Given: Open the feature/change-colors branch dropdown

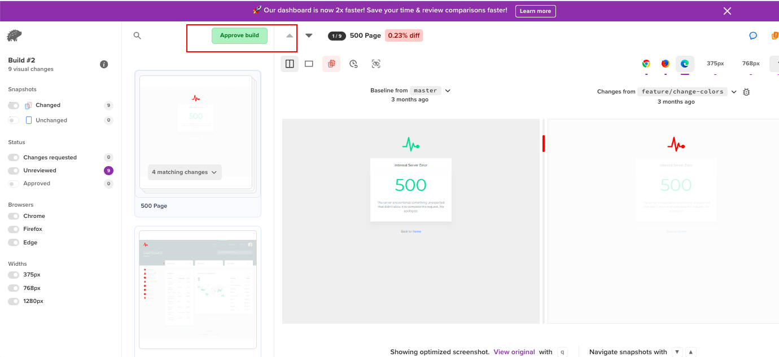Looking at the screenshot, I should [x=734, y=92].
